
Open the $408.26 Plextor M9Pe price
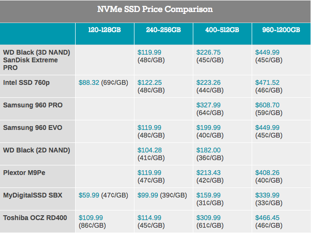coord(267,173)
